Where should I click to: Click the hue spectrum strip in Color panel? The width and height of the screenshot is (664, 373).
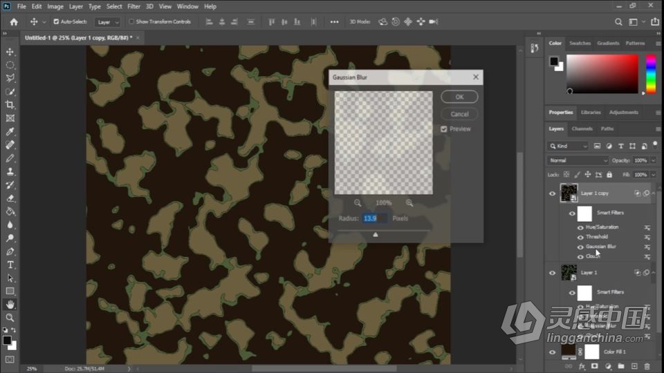[651, 74]
